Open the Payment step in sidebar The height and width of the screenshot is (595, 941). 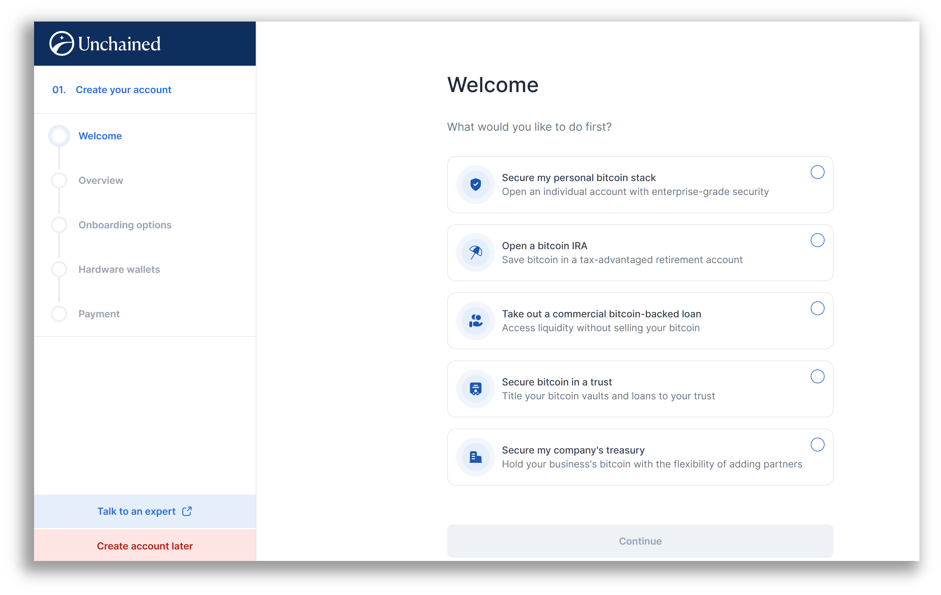pyautogui.click(x=98, y=314)
